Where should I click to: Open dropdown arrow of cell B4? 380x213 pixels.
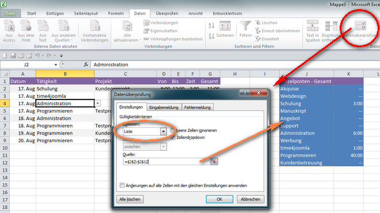pos(97,104)
